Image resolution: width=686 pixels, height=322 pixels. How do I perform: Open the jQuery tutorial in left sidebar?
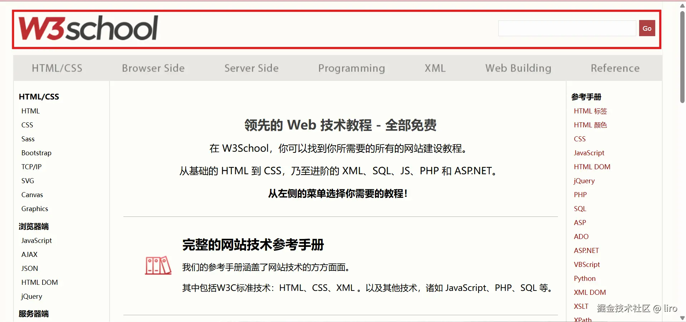coord(32,296)
